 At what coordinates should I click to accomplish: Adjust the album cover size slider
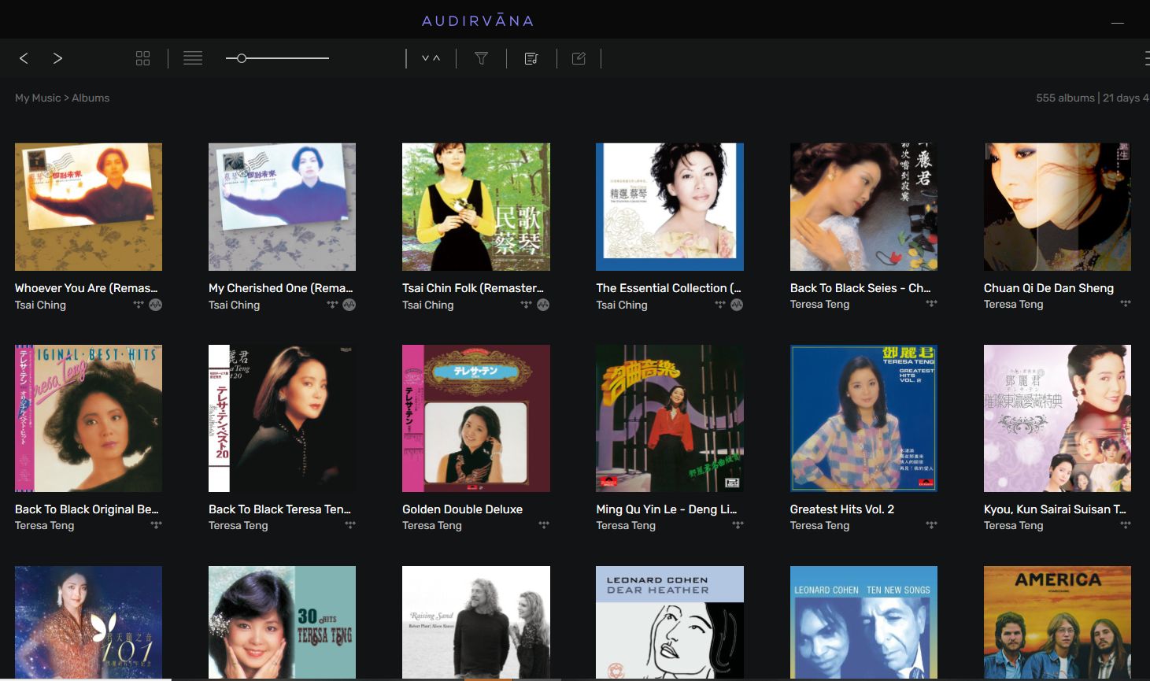[x=277, y=58]
